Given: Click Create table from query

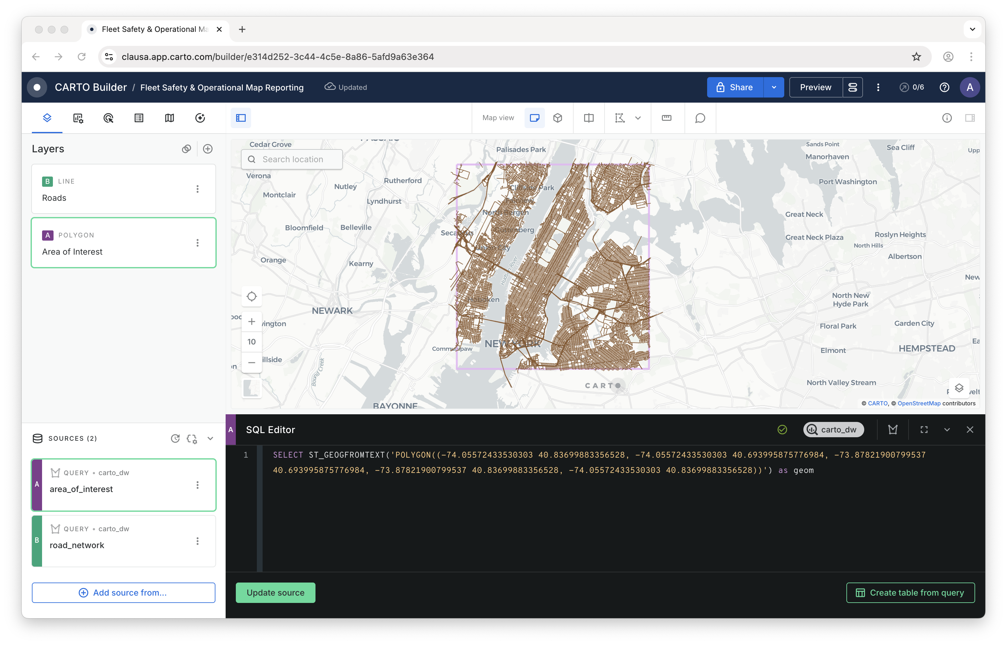Looking at the screenshot, I should coord(910,593).
